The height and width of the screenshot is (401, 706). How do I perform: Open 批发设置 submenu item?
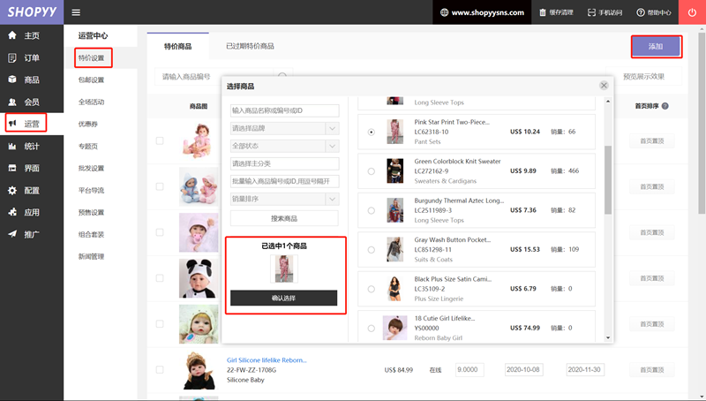tap(92, 168)
